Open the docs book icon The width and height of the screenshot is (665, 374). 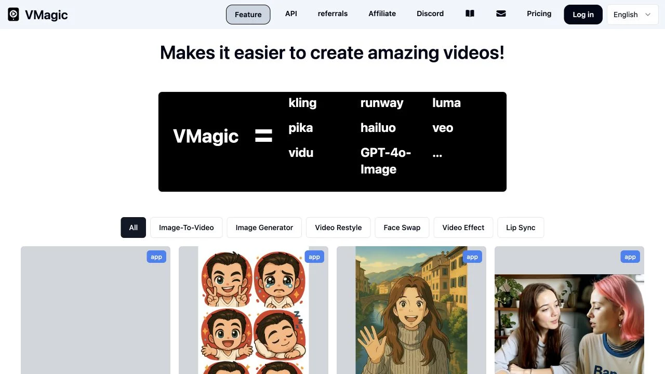[470, 14]
